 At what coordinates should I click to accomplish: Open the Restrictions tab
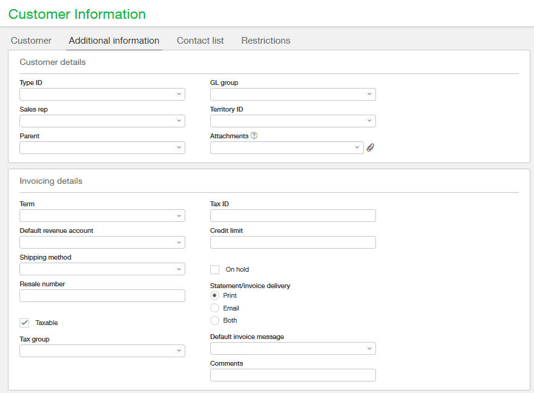click(265, 40)
